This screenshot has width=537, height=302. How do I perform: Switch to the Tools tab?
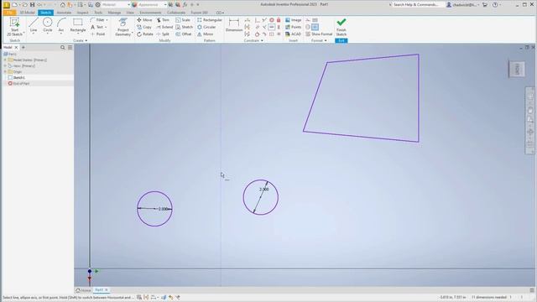click(x=98, y=13)
